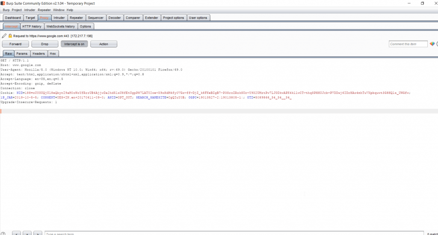The height and width of the screenshot is (235, 438).
Task: Click the User-Agent header line
Action: point(92,70)
